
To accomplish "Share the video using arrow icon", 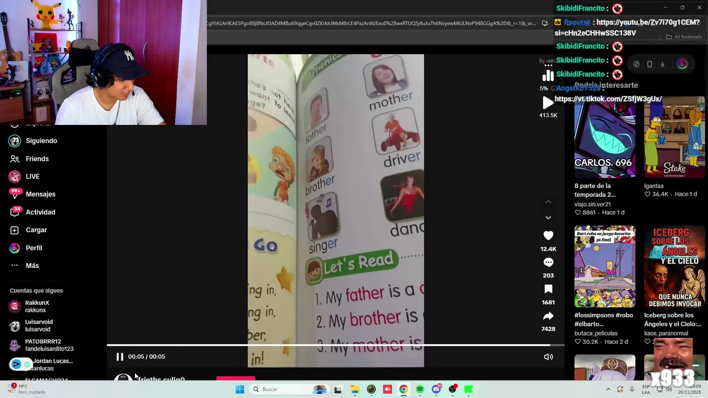I will (x=548, y=316).
